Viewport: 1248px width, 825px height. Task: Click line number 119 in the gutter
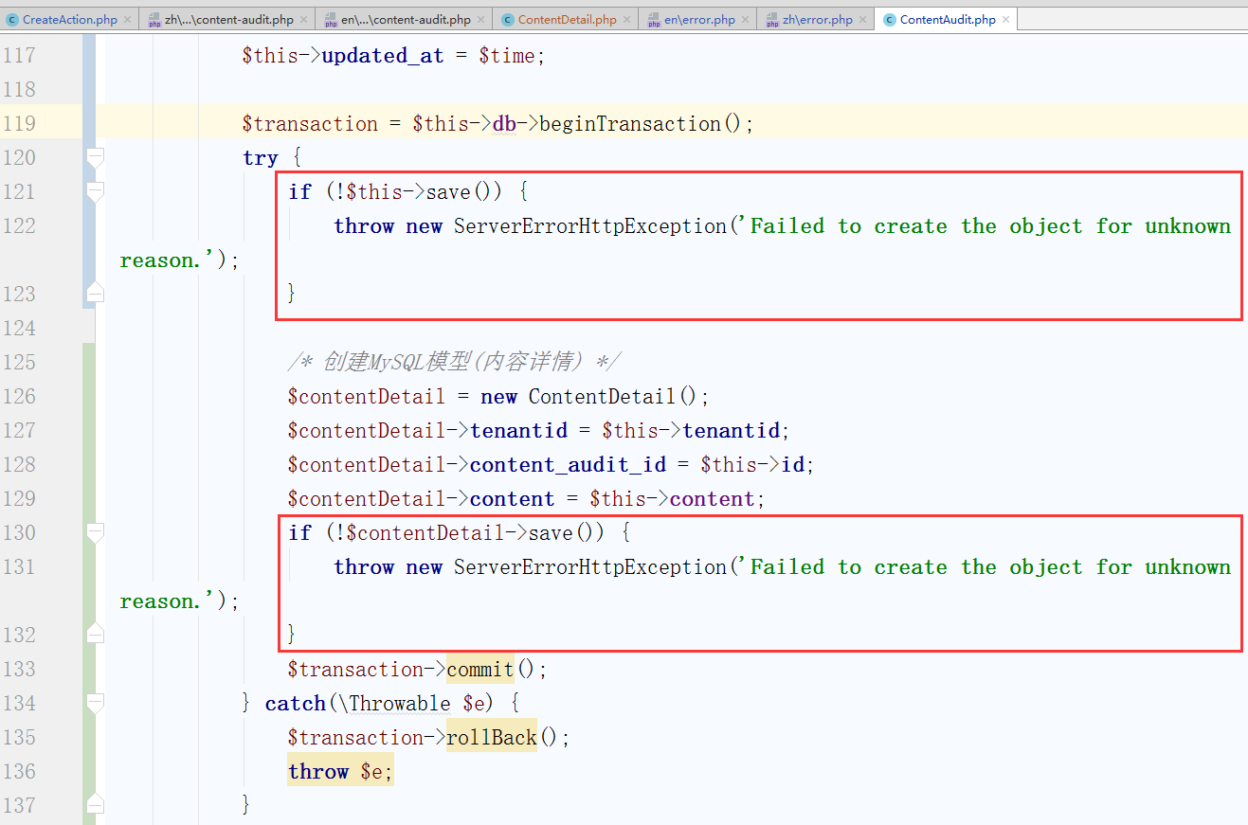pos(19,123)
